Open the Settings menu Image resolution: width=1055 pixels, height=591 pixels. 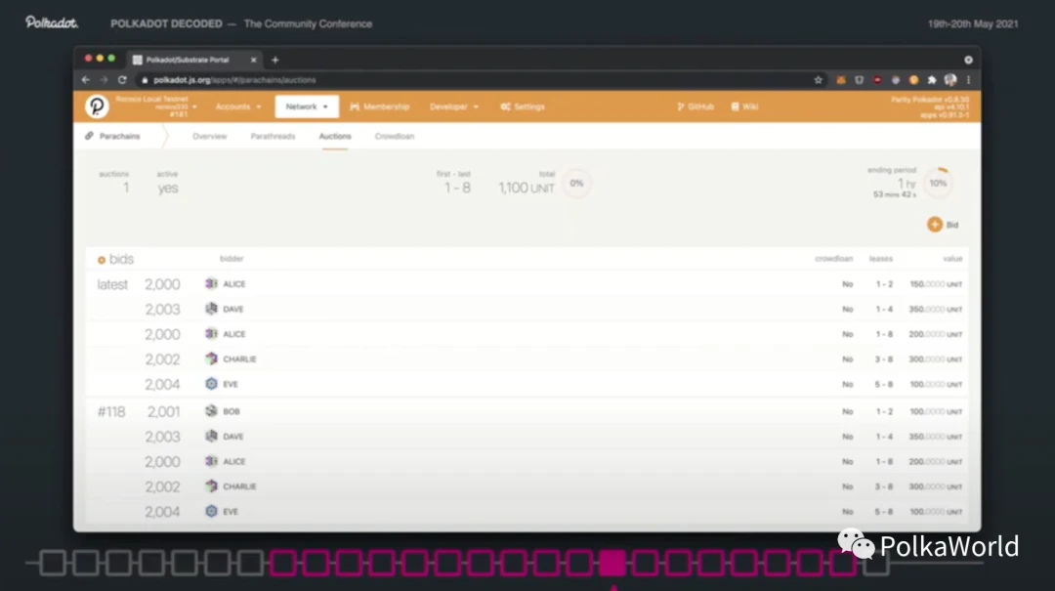[x=523, y=106]
